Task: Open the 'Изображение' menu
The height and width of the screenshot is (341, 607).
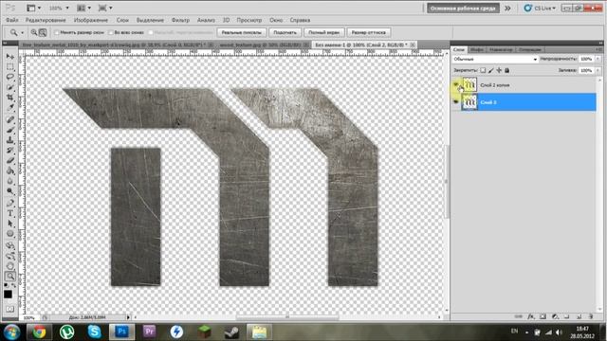Action: [x=91, y=20]
